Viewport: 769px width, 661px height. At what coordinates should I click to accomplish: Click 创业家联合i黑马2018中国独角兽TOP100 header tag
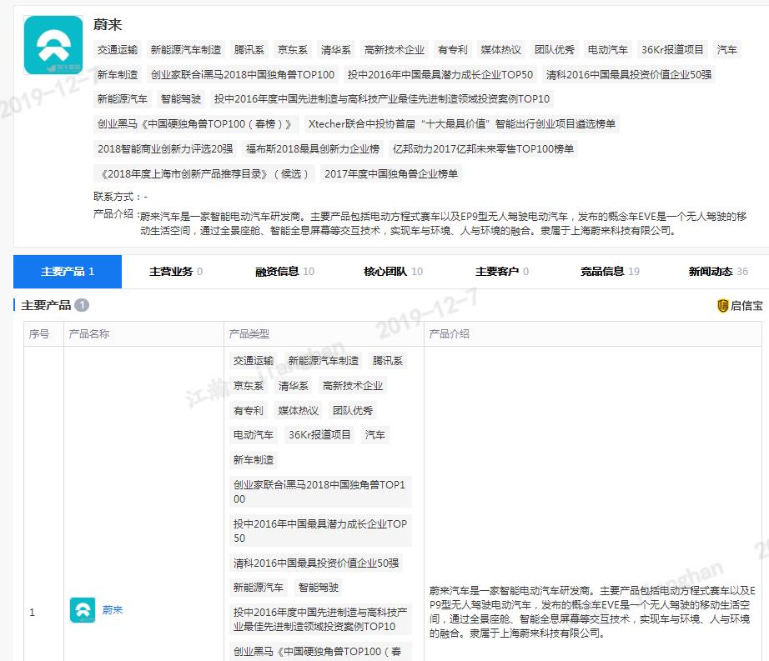click(243, 74)
